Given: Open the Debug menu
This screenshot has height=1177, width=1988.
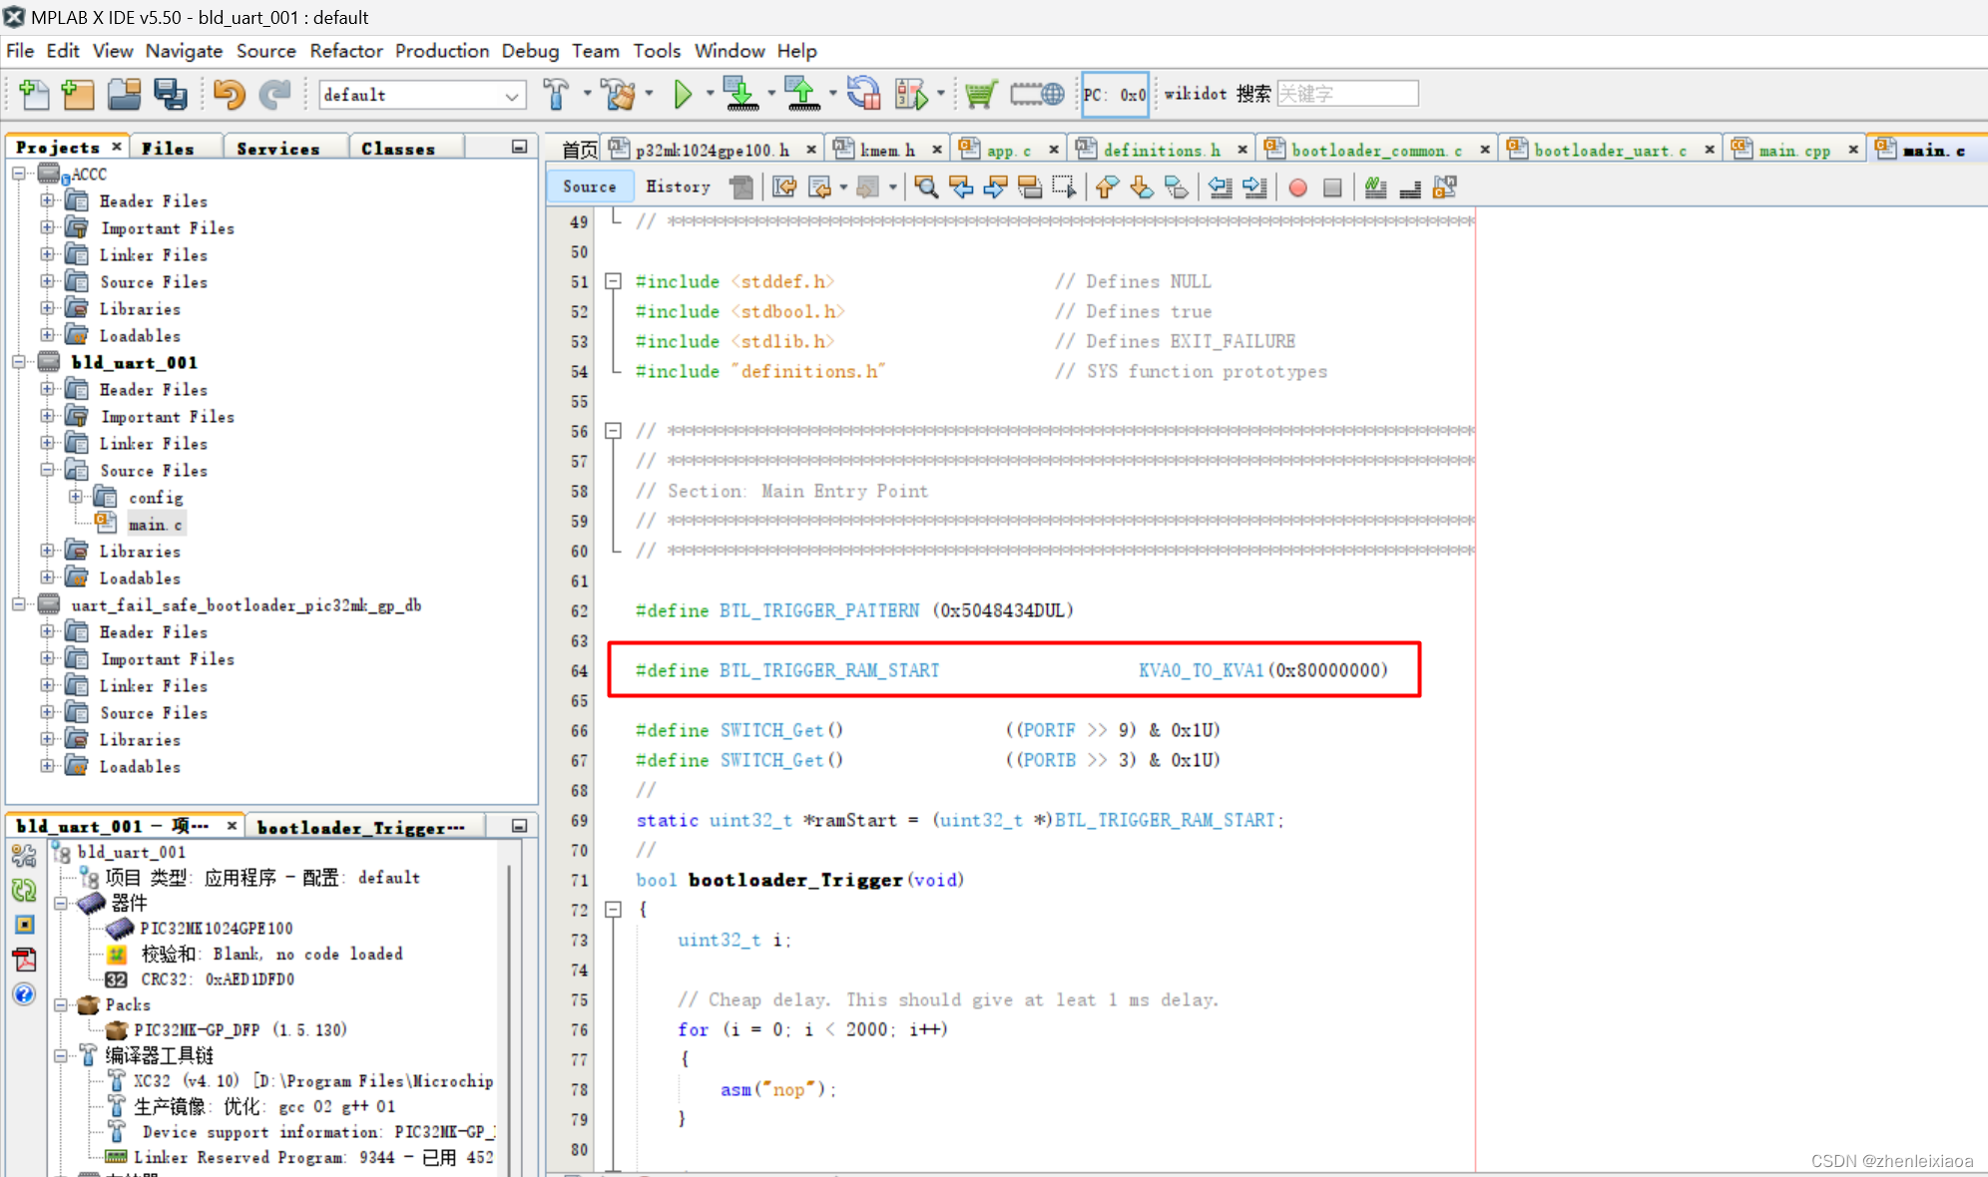Looking at the screenshot, I should pos(530,51).
